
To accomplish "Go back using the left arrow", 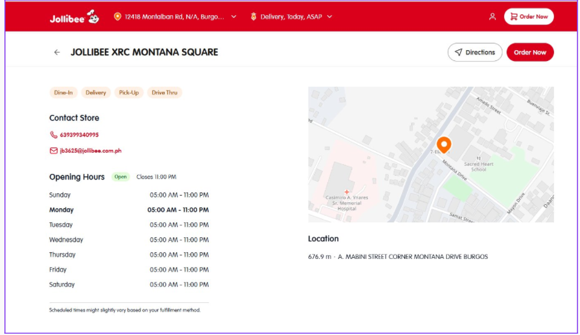I will coord(57,53).
